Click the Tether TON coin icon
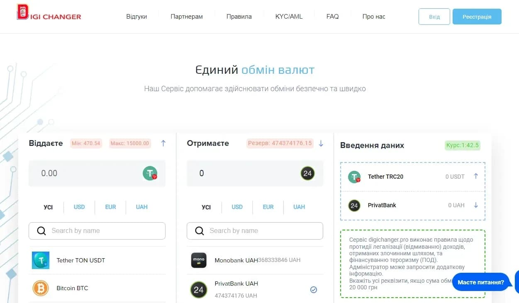Viewport: 519px width, 303px height. pyautogui.click(x=41, y=260)
